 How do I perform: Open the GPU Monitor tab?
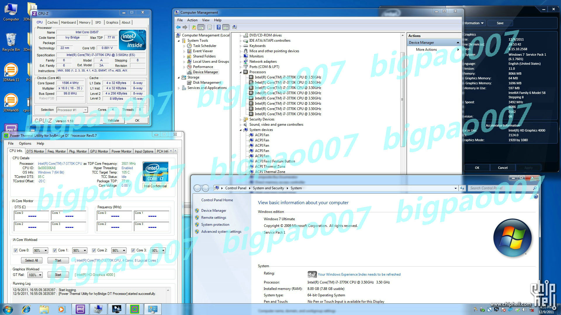click(x=99, y=151)
